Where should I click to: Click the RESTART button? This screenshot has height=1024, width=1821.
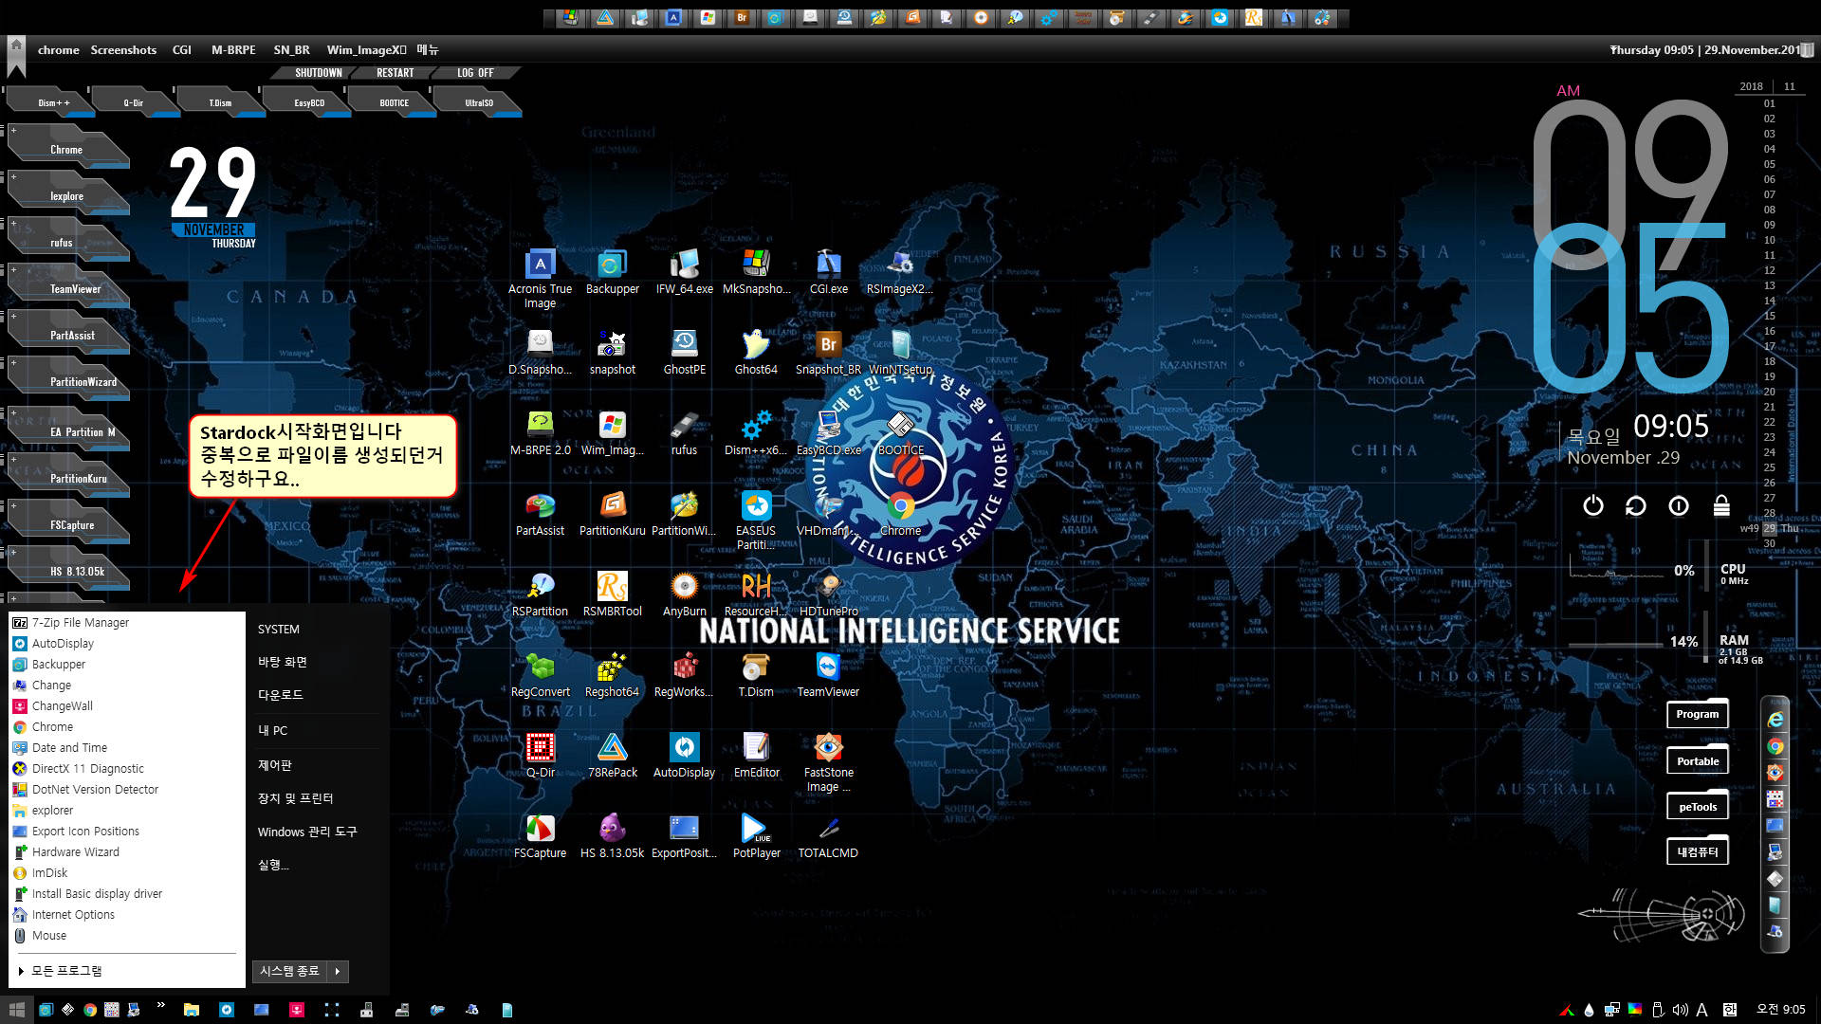(x=395, y=73)
